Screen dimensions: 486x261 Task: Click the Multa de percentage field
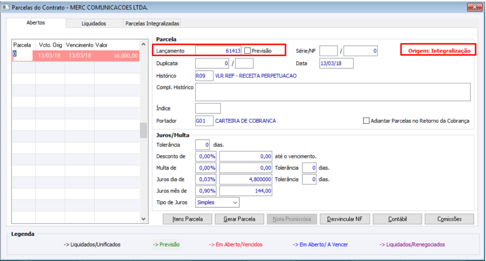tap(206, 168)
